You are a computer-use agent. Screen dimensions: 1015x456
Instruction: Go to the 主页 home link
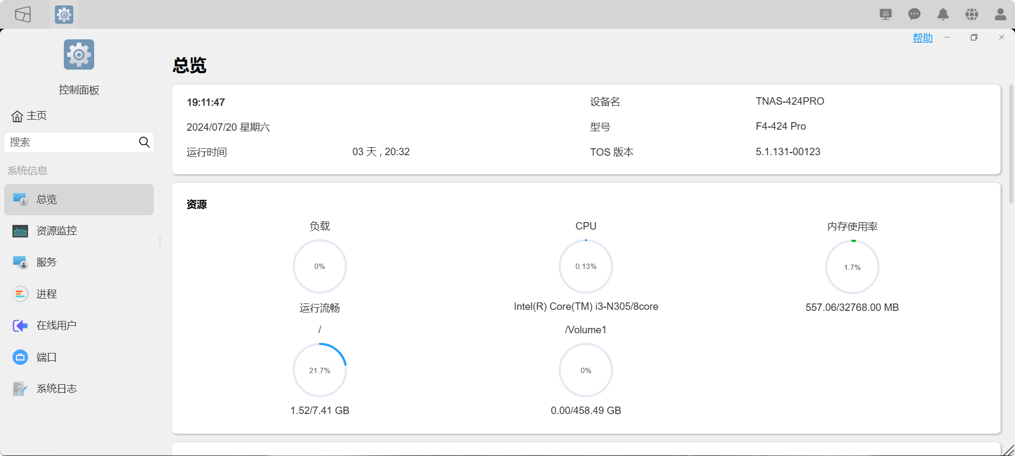[29, 116]
